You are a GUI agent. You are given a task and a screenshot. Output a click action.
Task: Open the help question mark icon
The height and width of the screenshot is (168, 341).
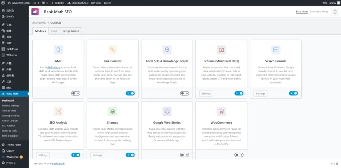(x=335, y=12)
